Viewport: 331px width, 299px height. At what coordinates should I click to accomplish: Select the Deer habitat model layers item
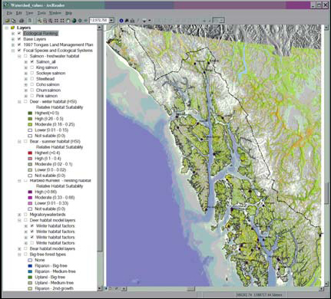(52, 220)
